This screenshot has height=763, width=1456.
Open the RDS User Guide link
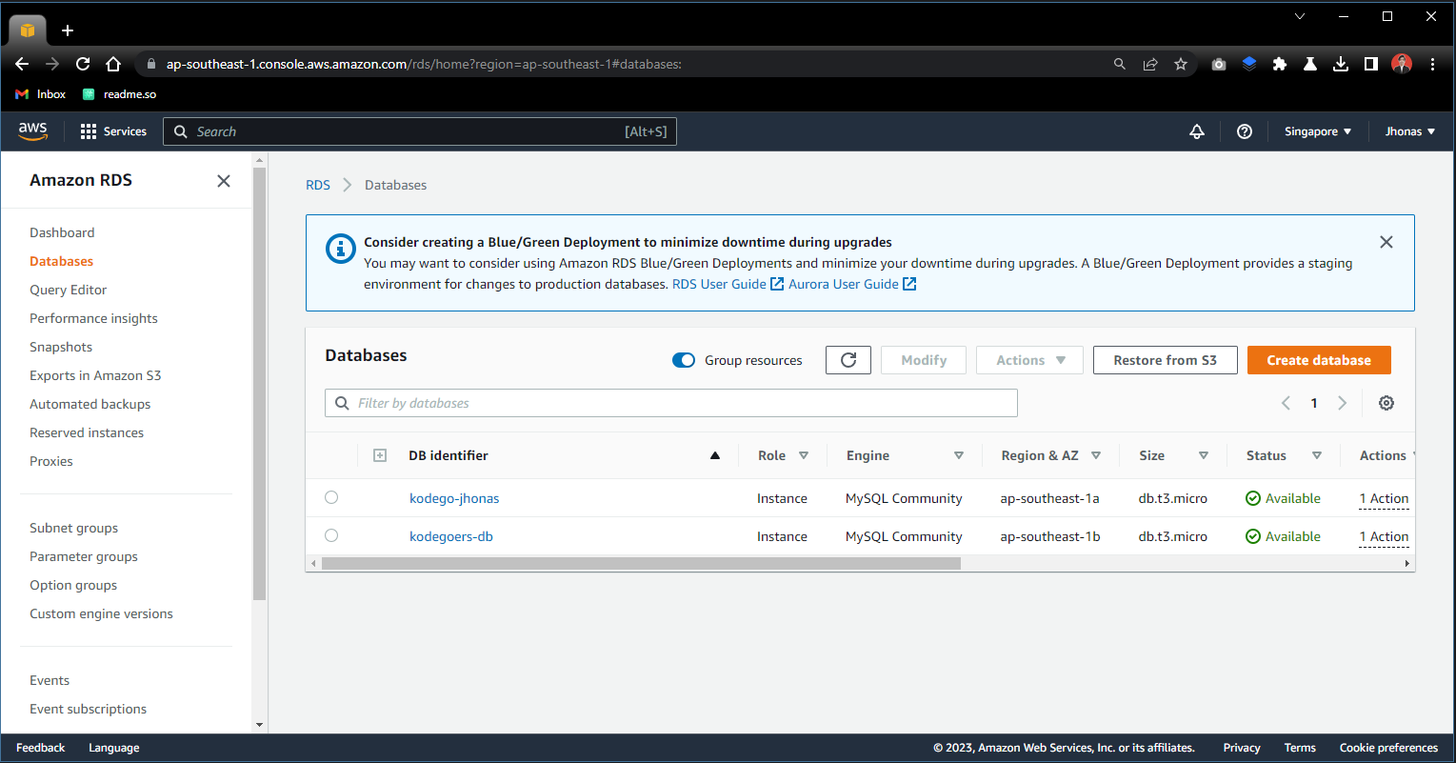click(728, 284)
